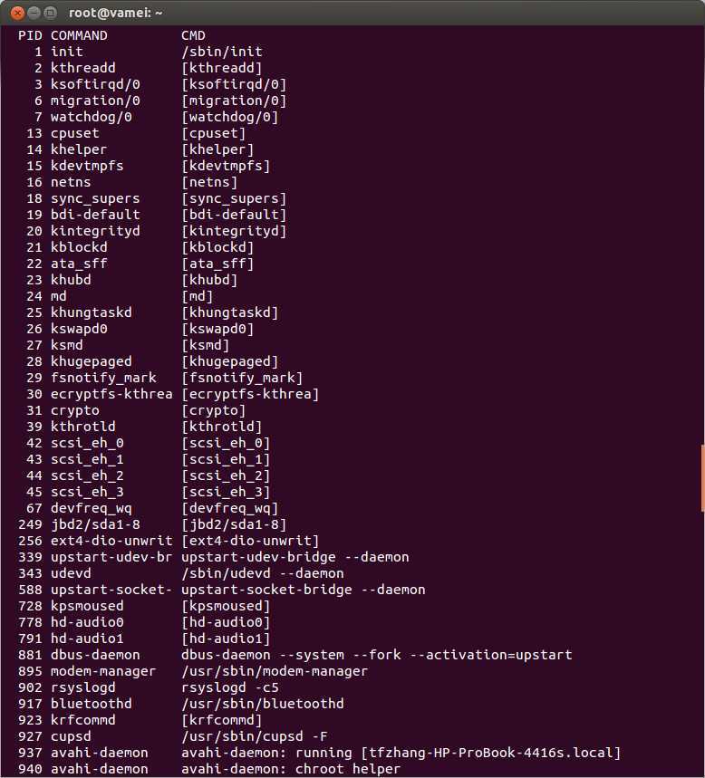Click the upstart-udev-bridge --daemon command
This screenshot has width=705, height=778.
pos(295,557)
